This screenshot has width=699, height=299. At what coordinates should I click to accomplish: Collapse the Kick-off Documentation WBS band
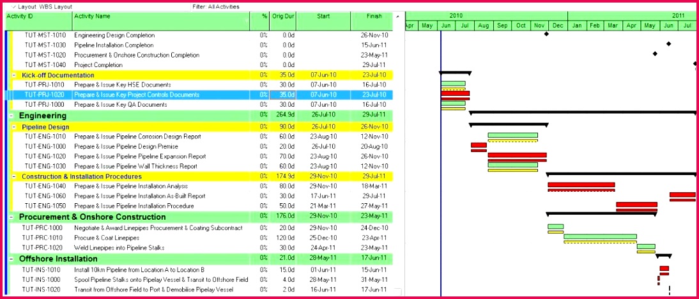click(14, 75)
